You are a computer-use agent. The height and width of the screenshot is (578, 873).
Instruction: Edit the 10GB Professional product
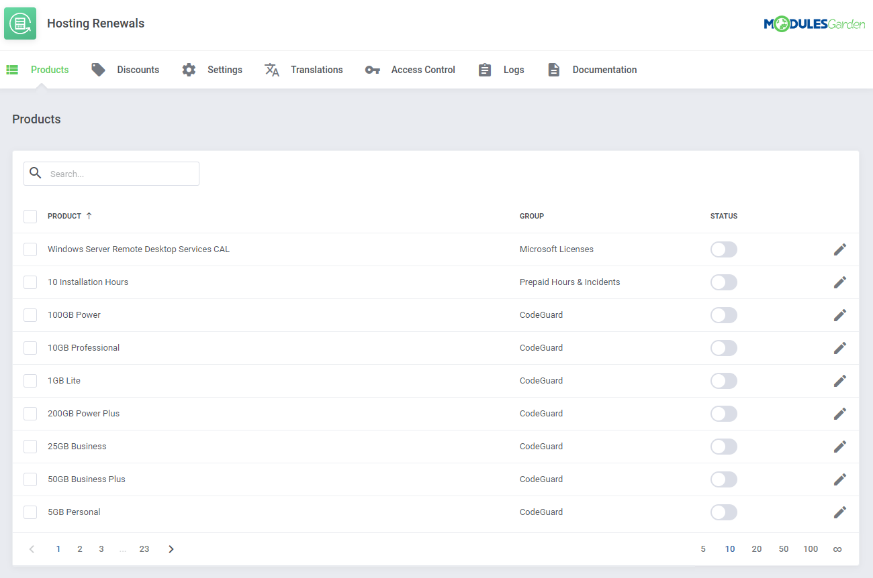click(x=840, y=348)
